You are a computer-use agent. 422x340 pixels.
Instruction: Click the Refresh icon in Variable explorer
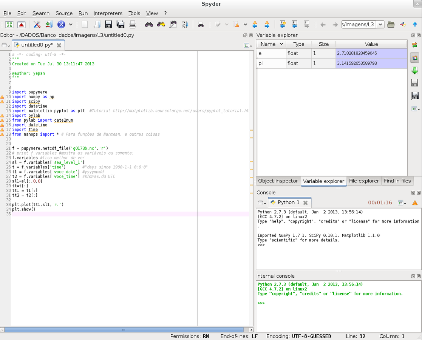pyautogui.click(x=414, y=45)
